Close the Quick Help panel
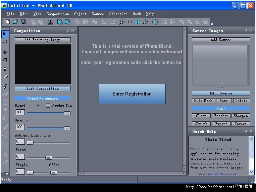This screenshot has height=192, width=256. coord(251,131)
